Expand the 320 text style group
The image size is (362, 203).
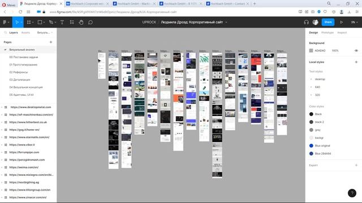point(311,95)
